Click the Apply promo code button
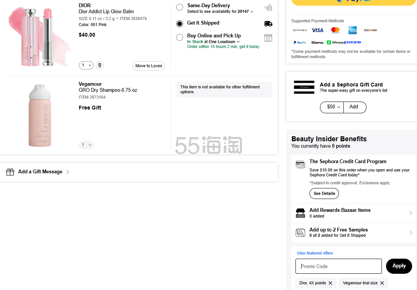Screen dimensions: 417x290 coord(399,266)
